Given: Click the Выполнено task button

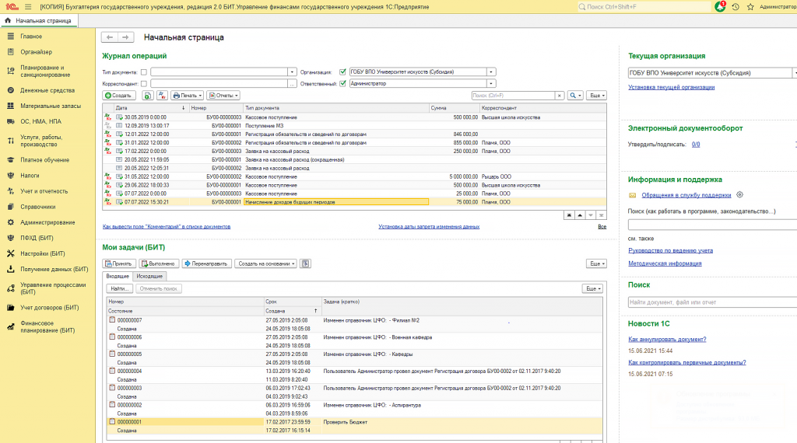Looking at the screenshot, I should click(159, 264).
